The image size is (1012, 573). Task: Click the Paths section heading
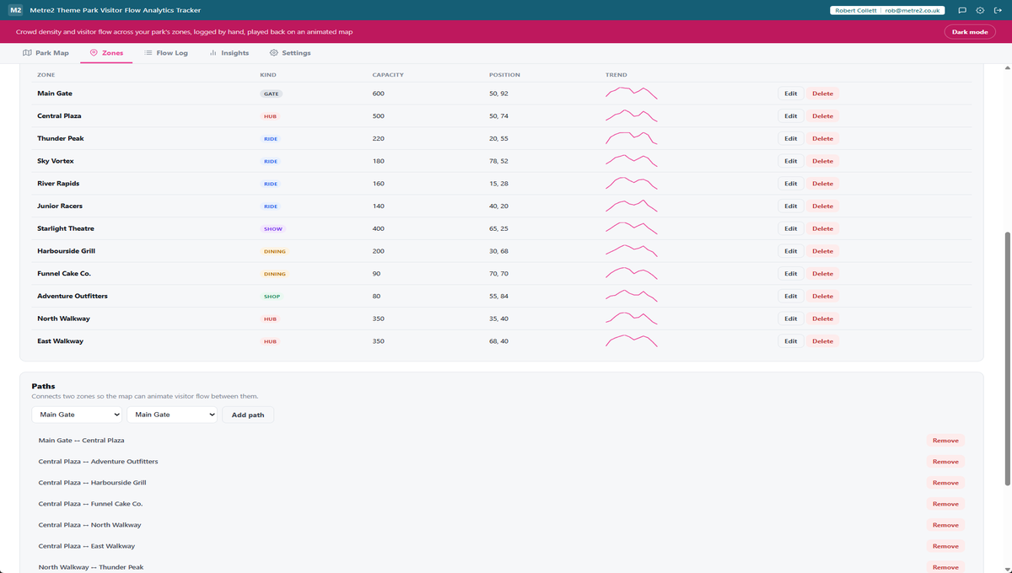coord(43,386)
